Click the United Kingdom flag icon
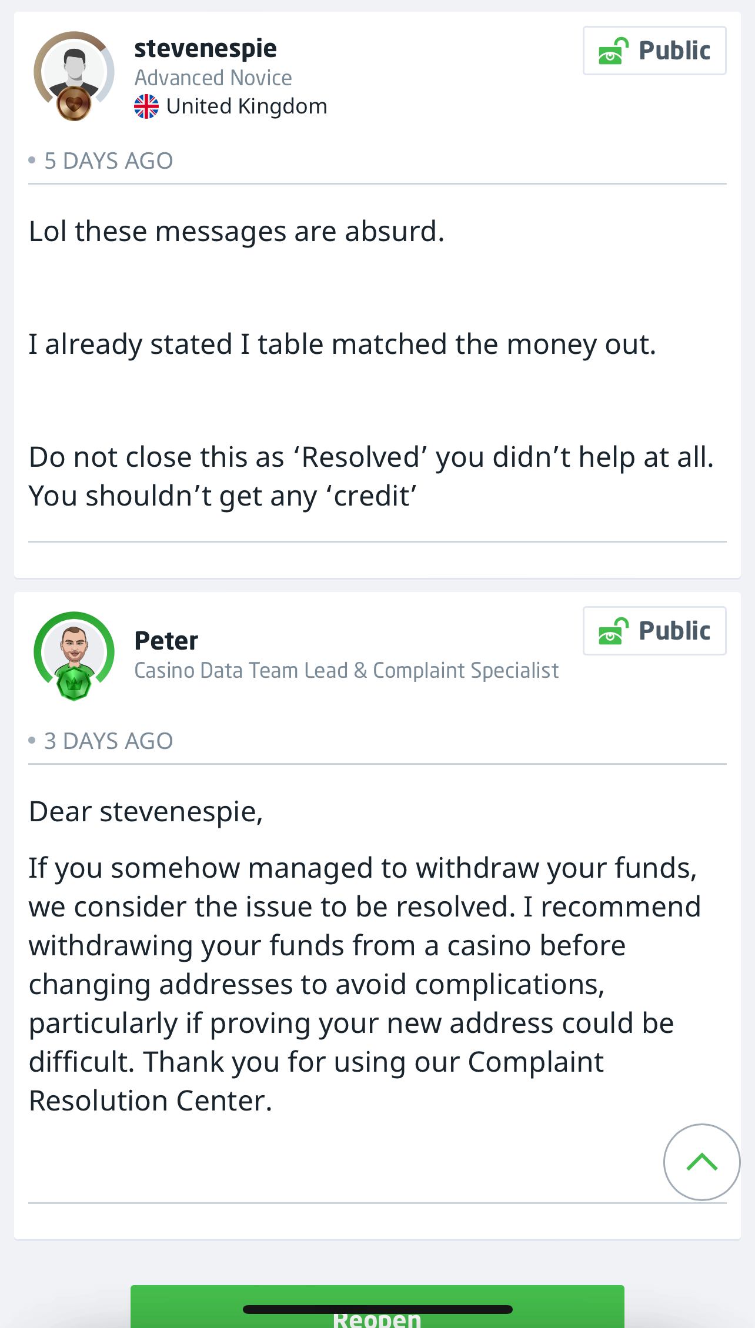755x1328 pixels. (x=146, y=106)
